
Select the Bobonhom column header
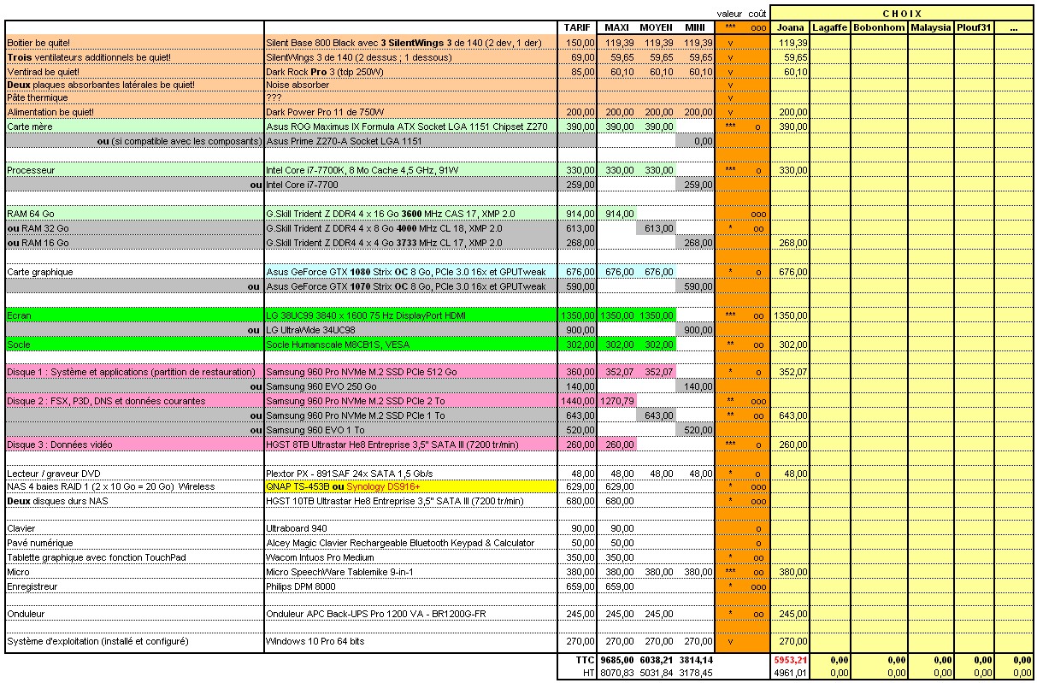pyautogui.click(x=879, y=27)
